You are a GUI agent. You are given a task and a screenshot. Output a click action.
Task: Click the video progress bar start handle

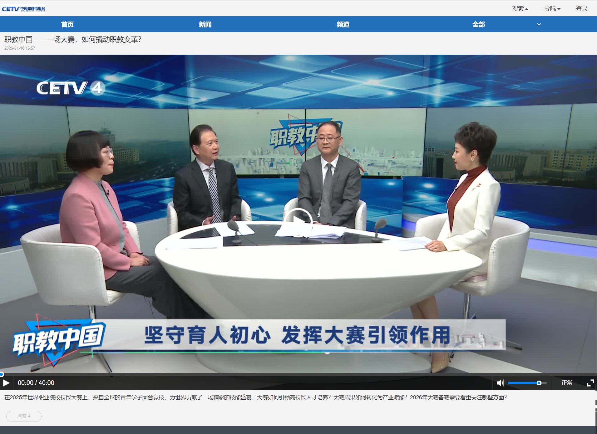click(2, 374)
